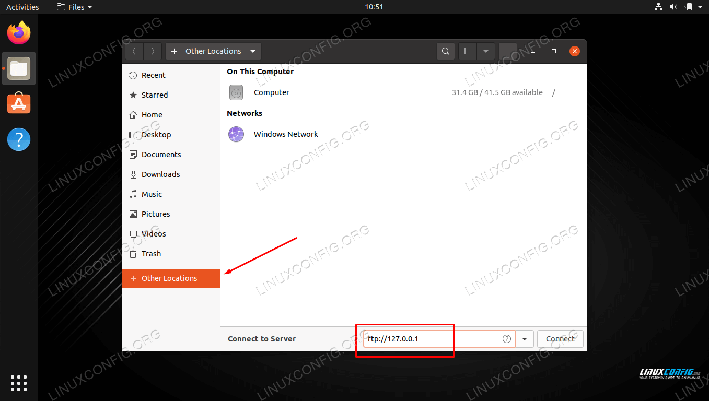Click the Computer drive icon
The image size is (709, 401).
click(236, 92)
